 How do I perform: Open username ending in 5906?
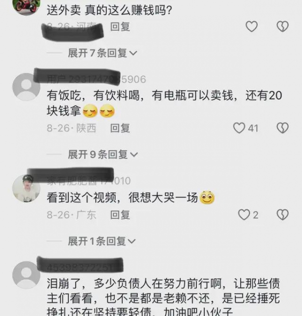(96, 79)
